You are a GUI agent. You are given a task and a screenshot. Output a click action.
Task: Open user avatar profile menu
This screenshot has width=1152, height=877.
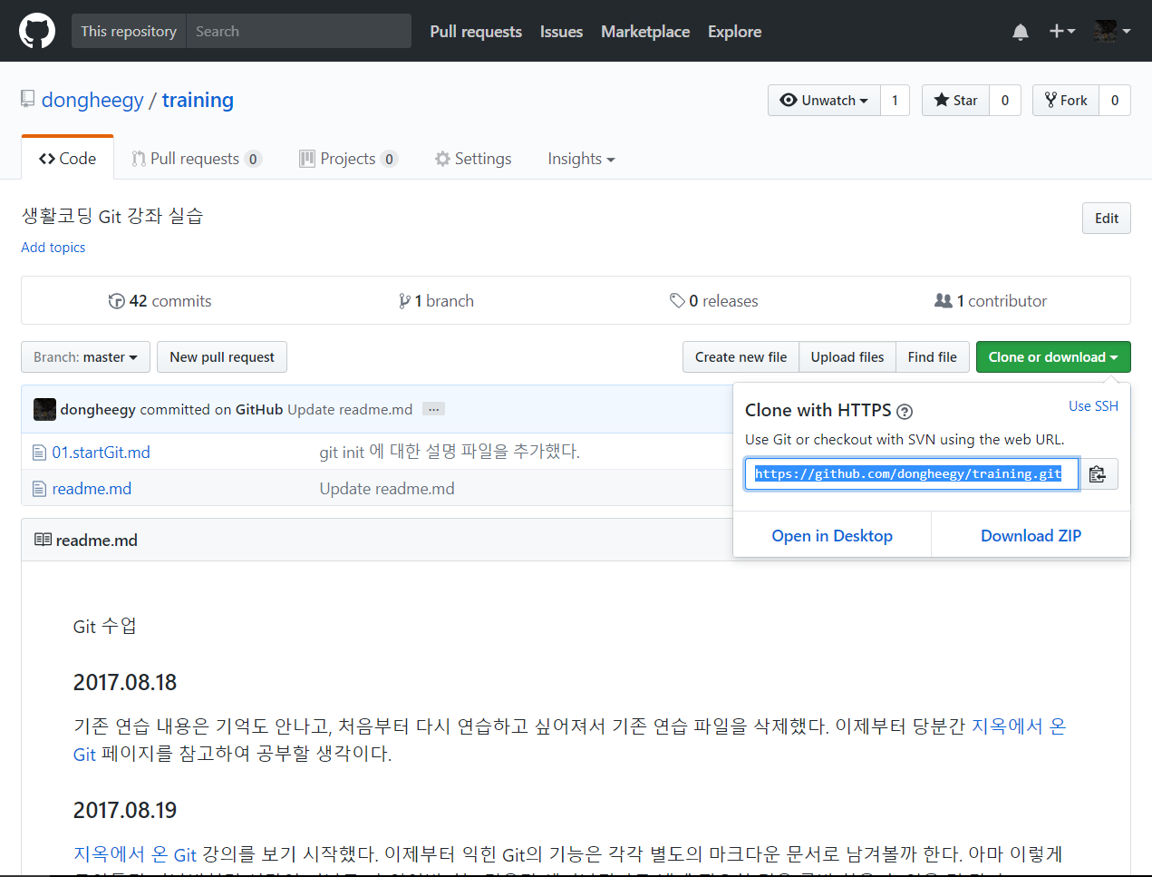point(1112,31)
